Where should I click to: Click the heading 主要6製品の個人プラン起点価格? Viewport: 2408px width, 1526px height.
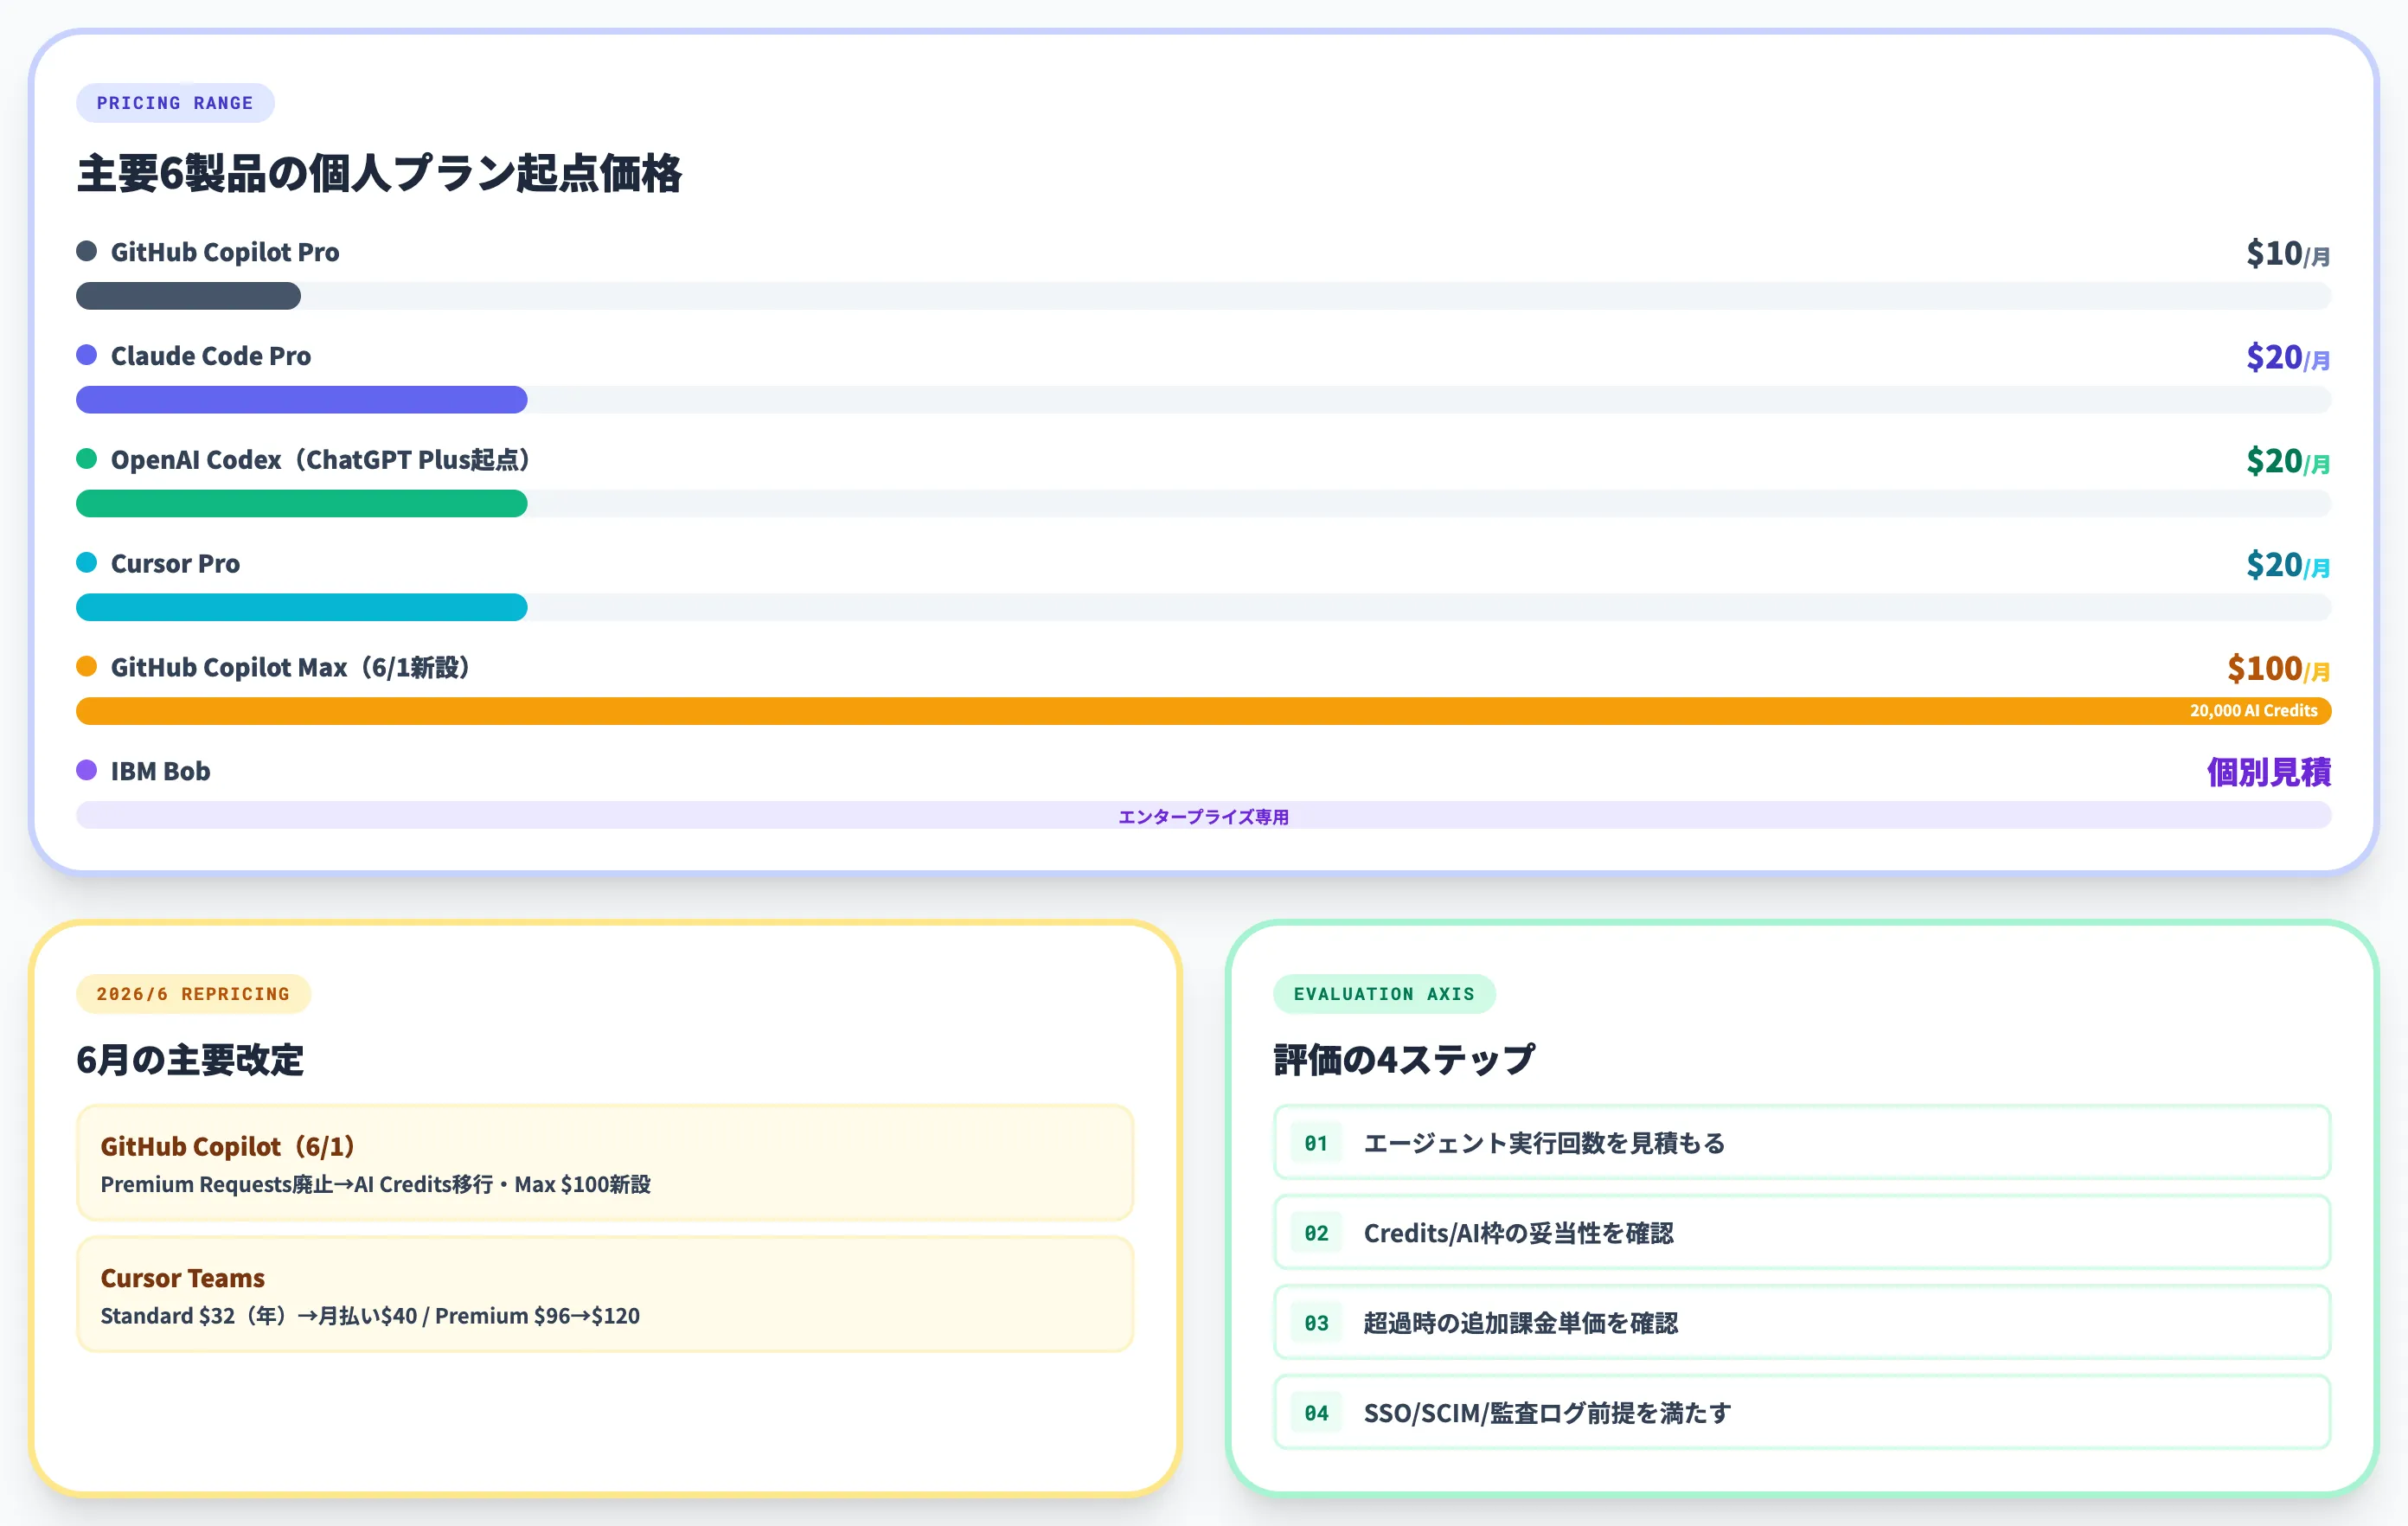[x=379, y=173]
